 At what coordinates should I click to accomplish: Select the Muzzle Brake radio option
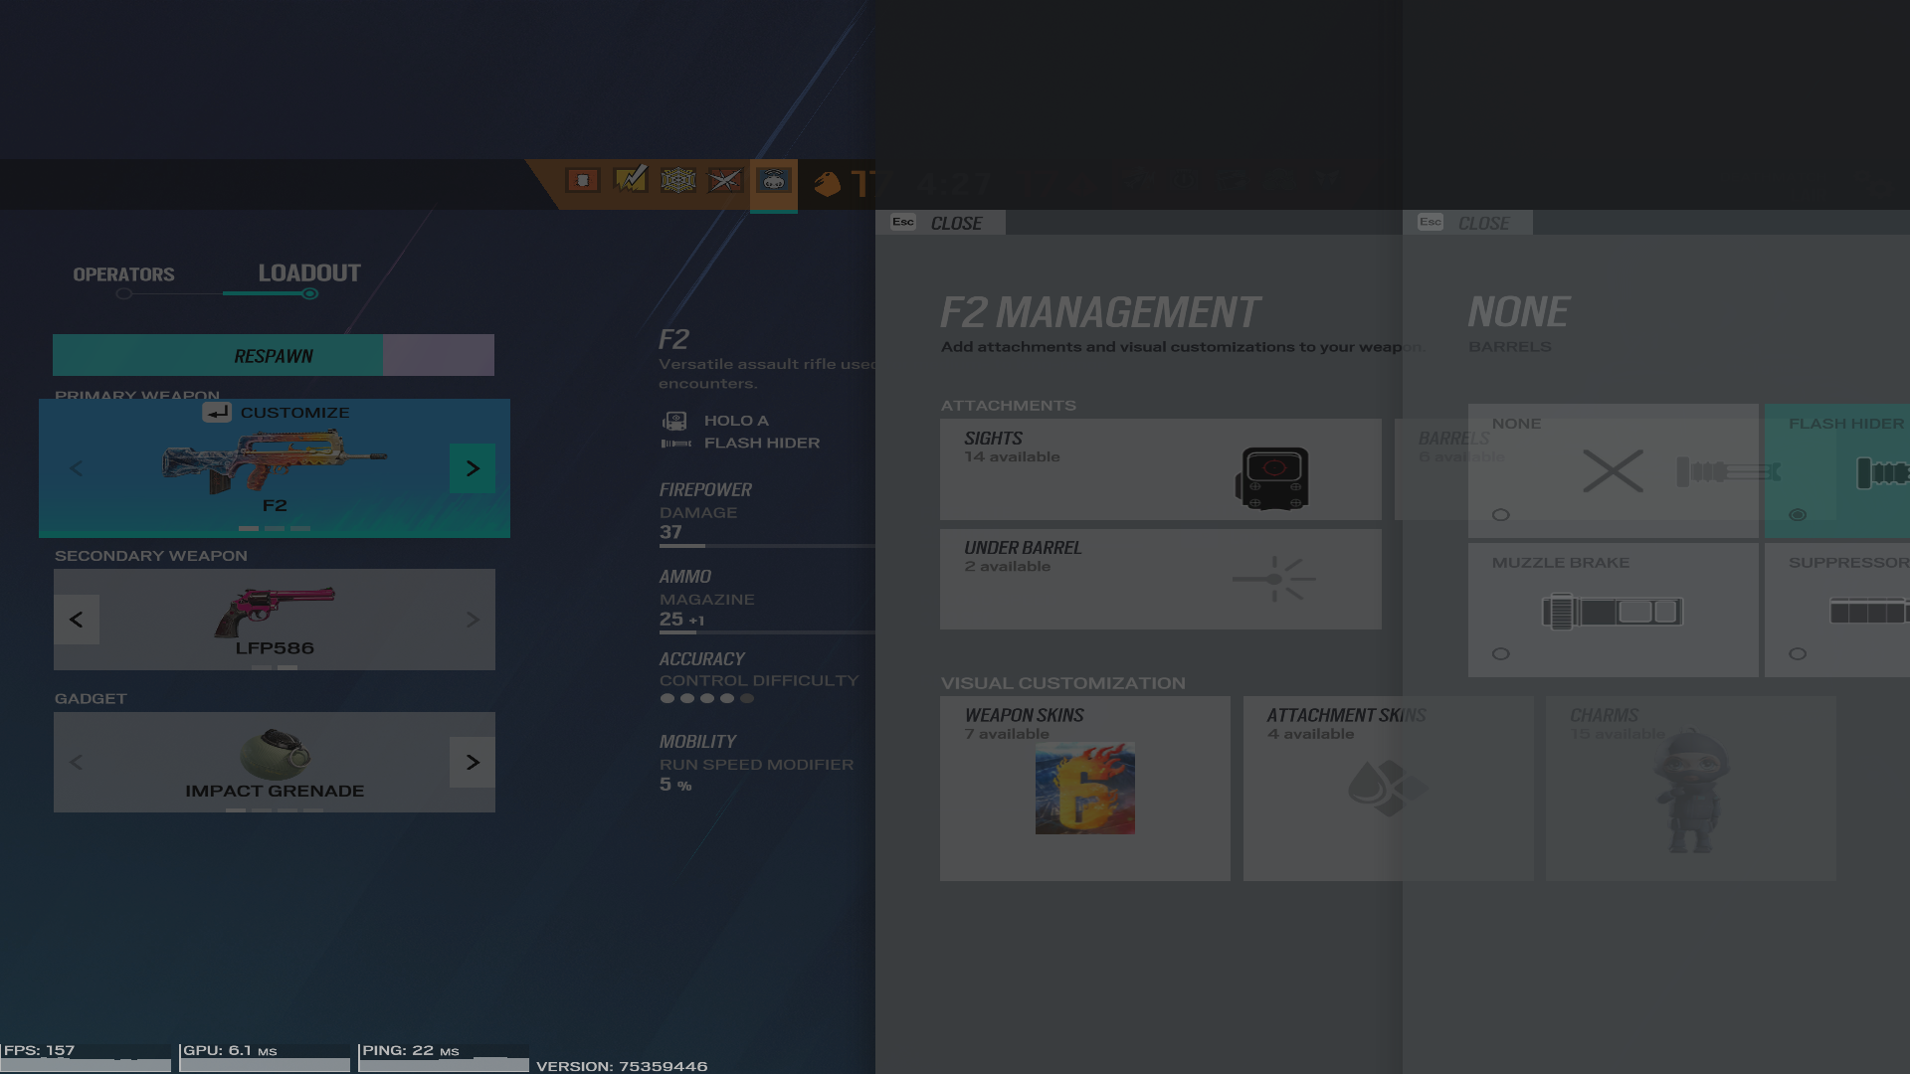1501,654
